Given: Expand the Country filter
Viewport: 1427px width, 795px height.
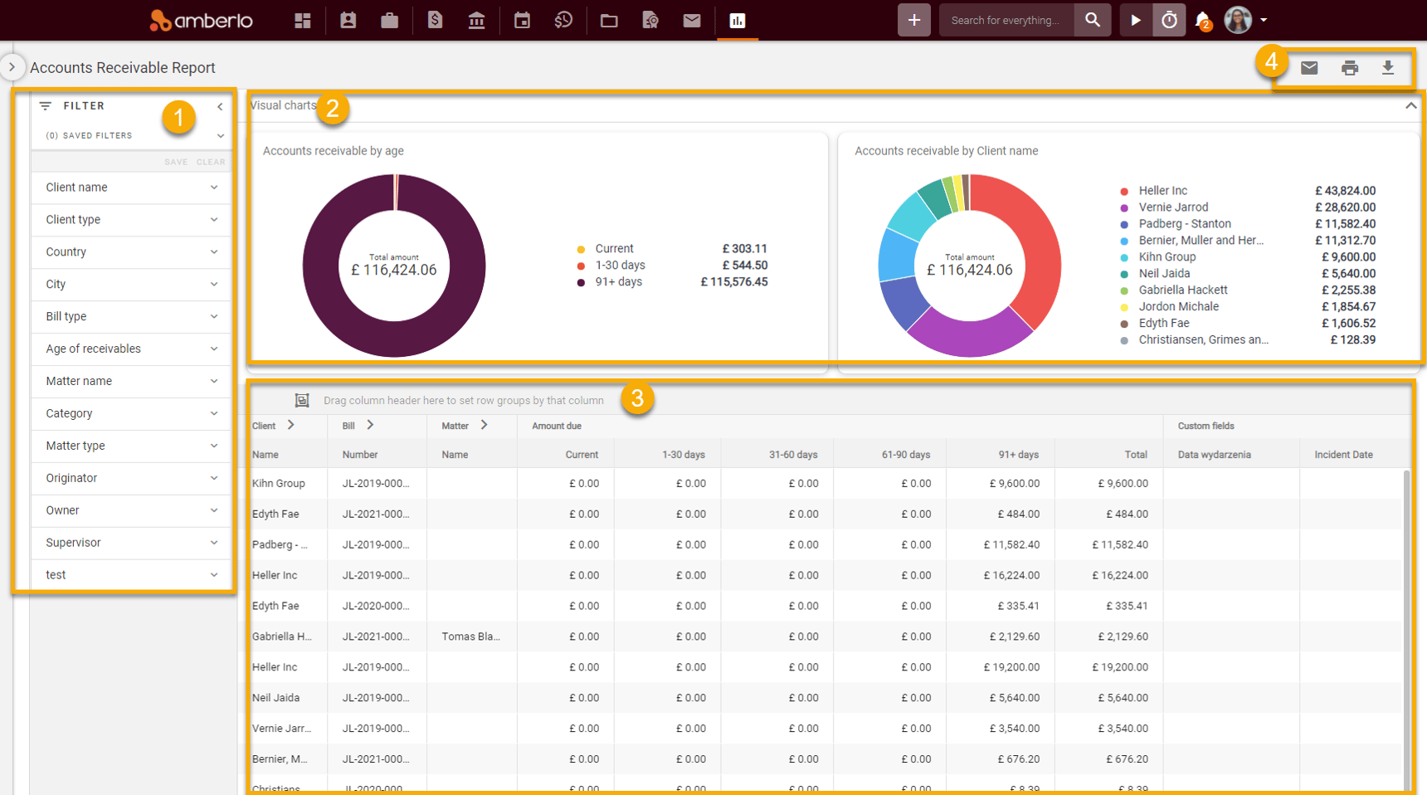Looking at the screenshot, I should point(214,251).
